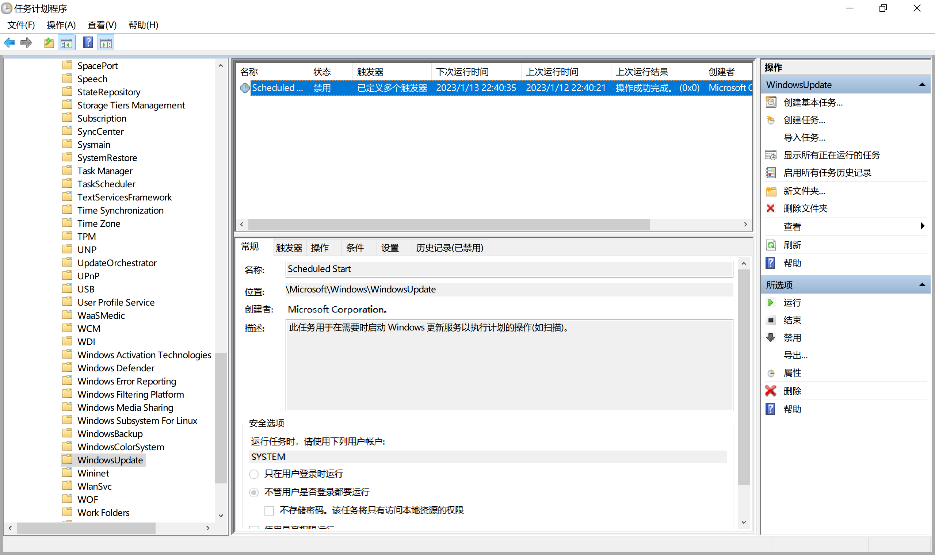Click the back navigation arrow
This screenshot has height=555, width=935.
(9, 42)
